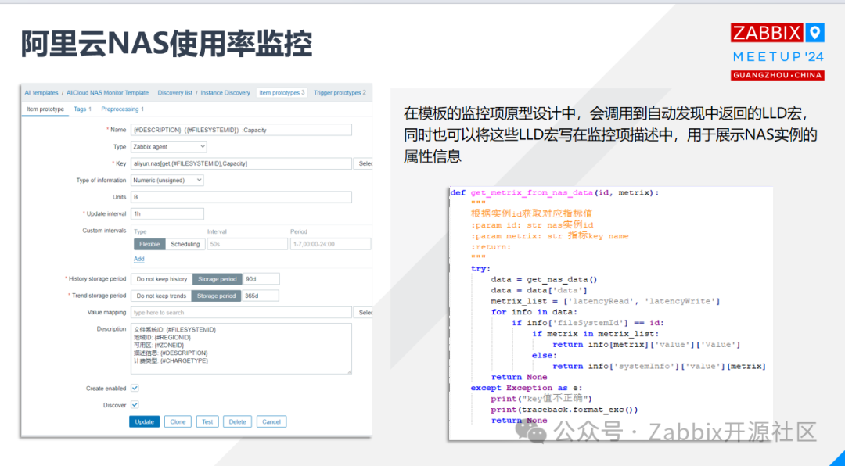This screenshot has width=845, height=466.
Task: Click the Cancel button
Action: 271,422
